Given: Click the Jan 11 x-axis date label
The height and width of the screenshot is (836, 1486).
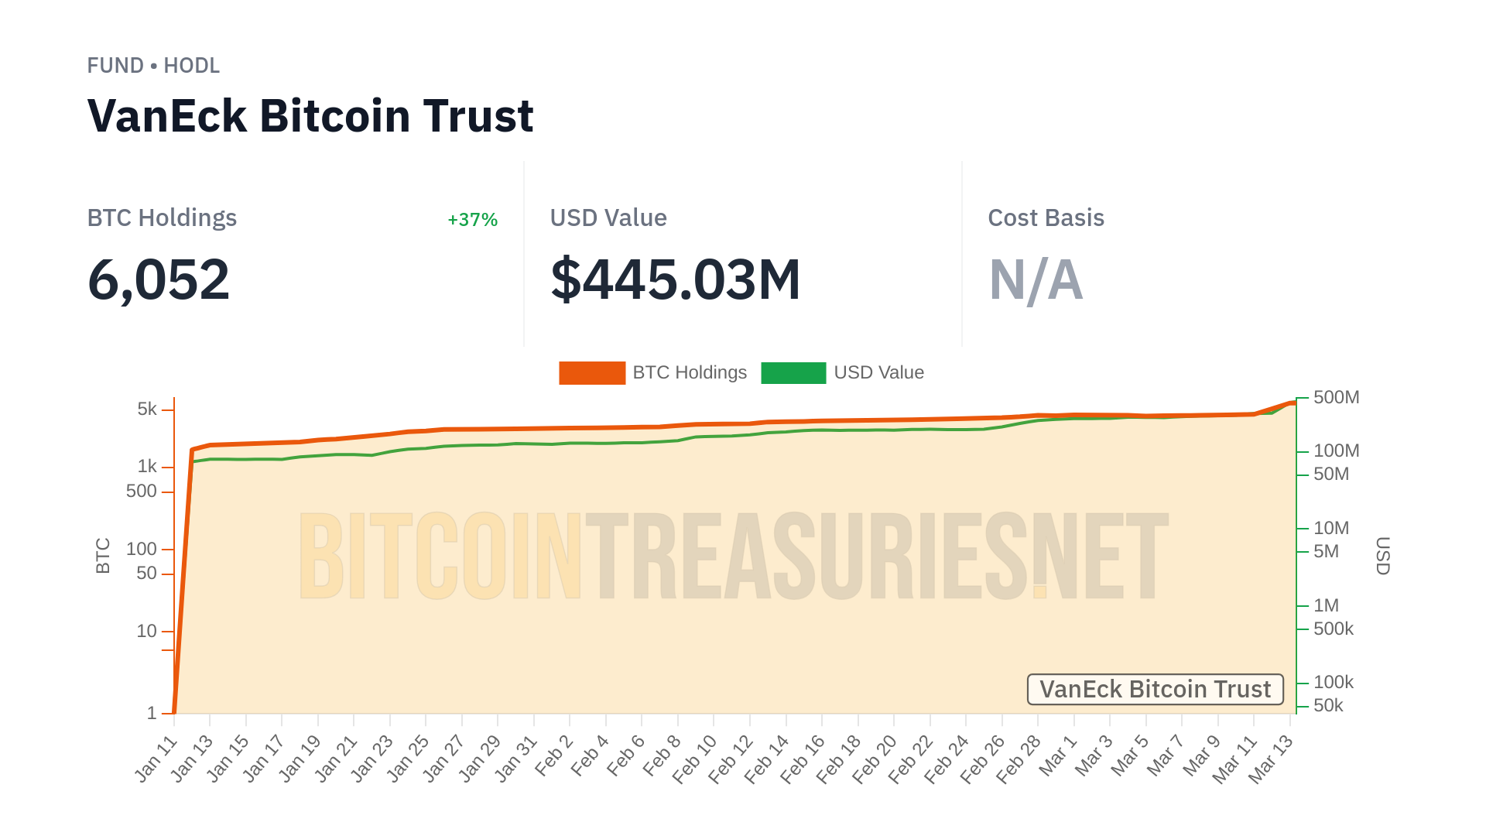Looking at the screenshot, I should [x=157, y=759].
